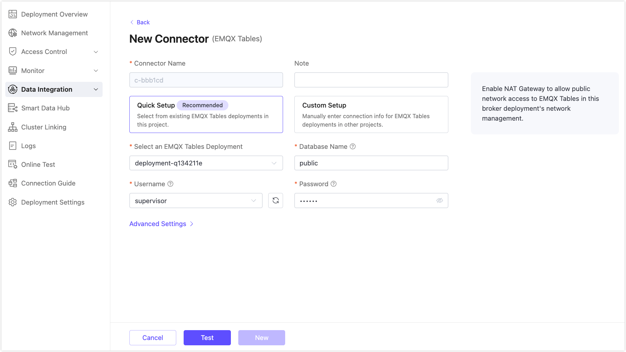Viewport: 626px width, 352px height.
Task: Refresh the username list
Action: tap(276, 200)
